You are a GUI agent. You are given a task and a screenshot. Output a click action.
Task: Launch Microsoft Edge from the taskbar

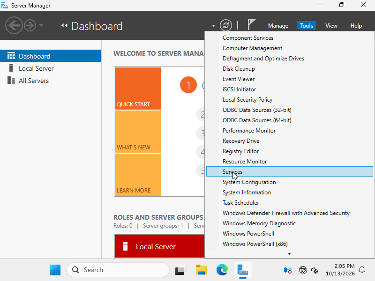click(x=222, y=270)
